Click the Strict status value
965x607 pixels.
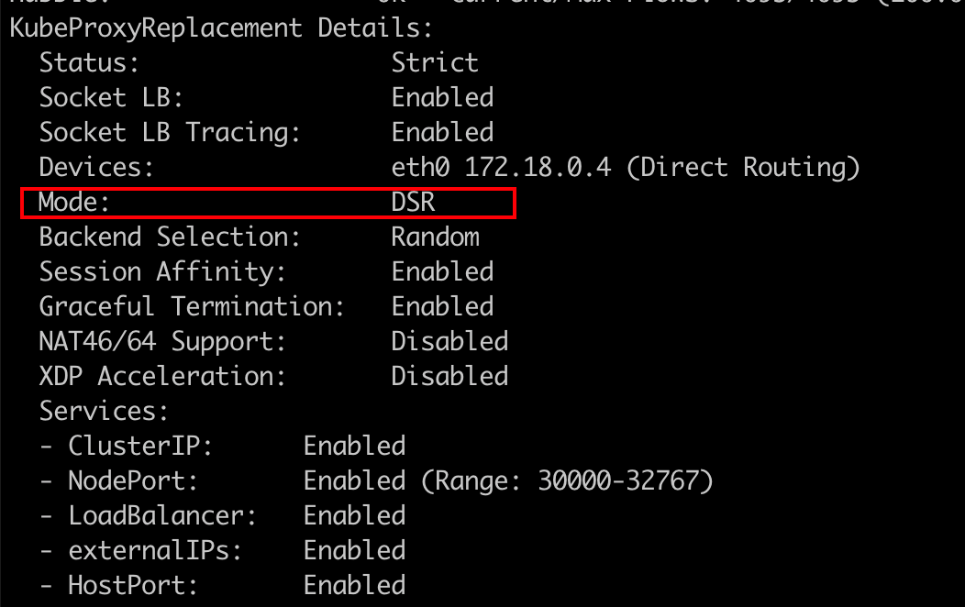[x=435, y=62]
